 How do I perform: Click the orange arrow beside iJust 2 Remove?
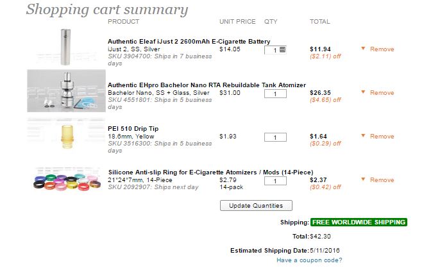pos(363,49)
